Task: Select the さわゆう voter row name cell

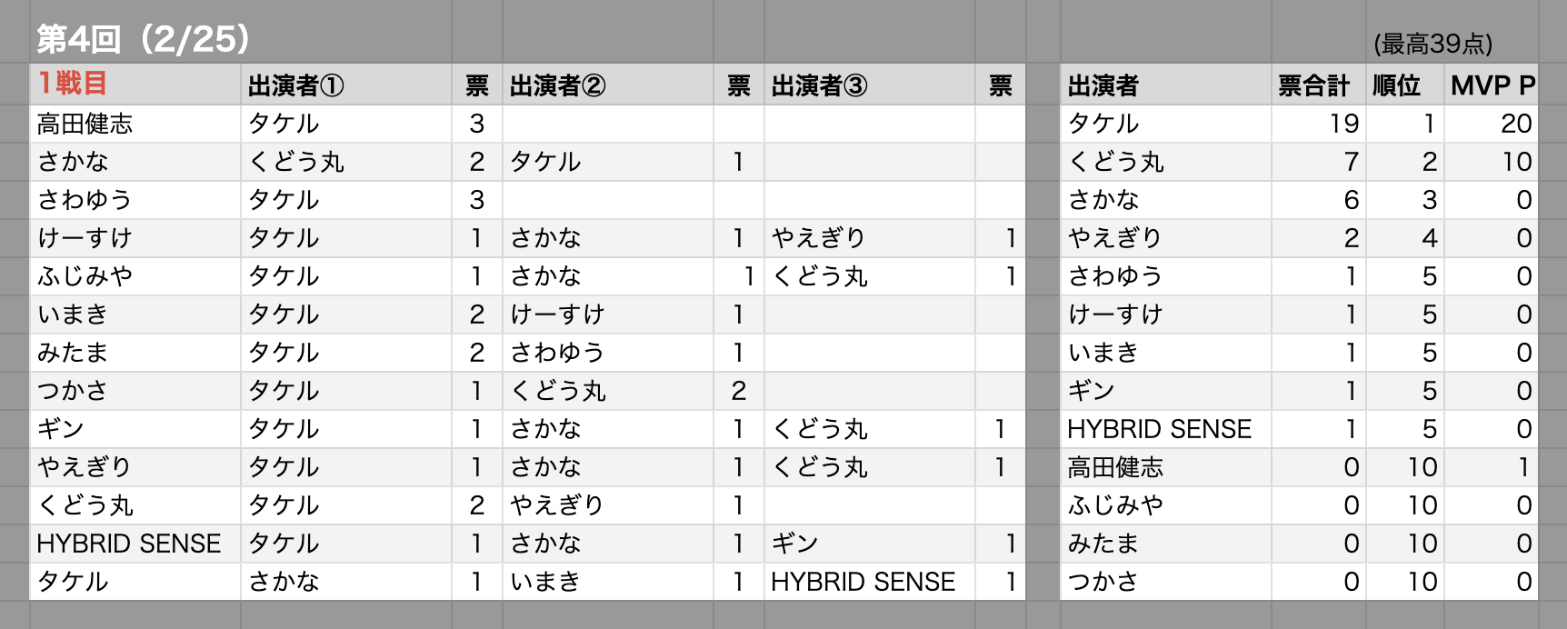Action: 135,200
